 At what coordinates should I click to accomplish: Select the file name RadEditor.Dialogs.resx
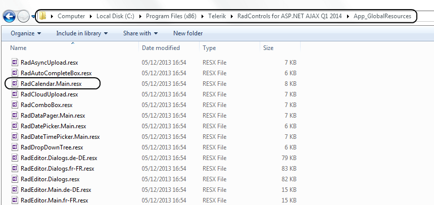pos(50,179)
